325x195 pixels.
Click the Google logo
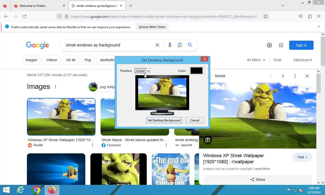(x=37, y=45)
